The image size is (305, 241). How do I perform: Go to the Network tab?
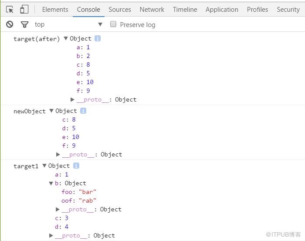pos(152,10)
